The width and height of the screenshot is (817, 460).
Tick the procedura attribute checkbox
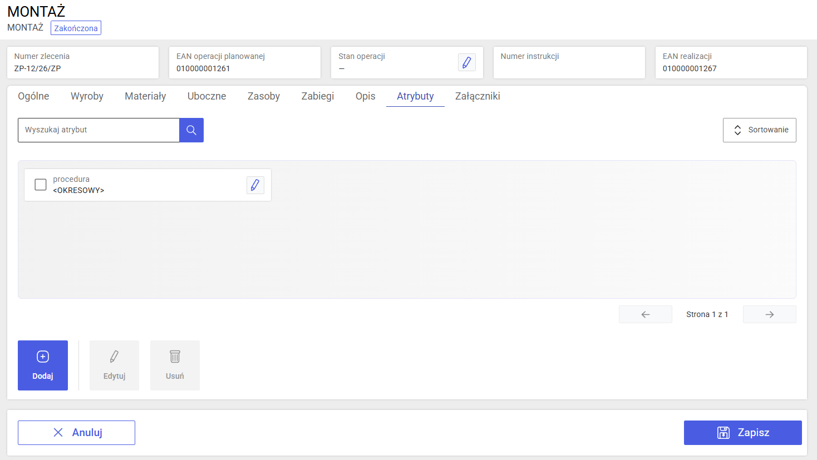pos(41,185)
